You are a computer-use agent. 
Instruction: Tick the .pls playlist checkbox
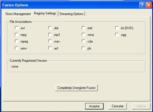pos(83,48)
